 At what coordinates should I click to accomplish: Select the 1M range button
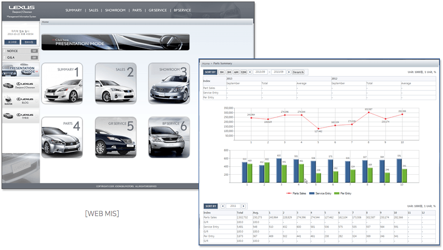click(x=222, y=72)
